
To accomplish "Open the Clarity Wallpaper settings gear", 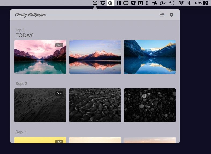I will (x=172, y=15).
